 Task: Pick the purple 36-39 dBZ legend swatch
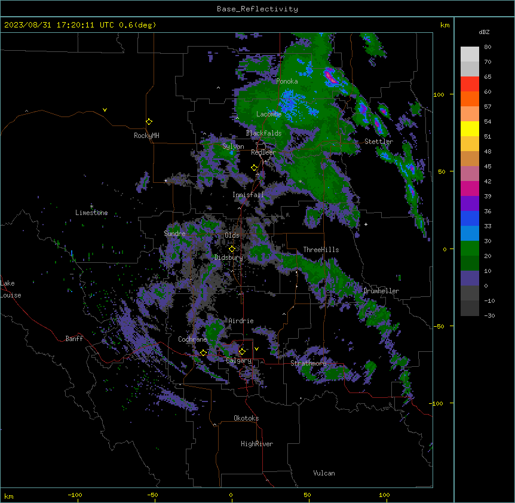(x=470, y=204)
